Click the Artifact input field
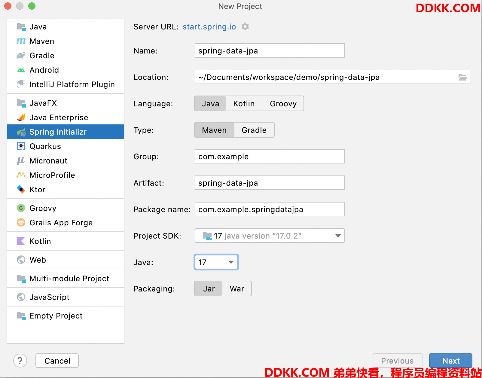The image size is (482, 378). click(270, 183)
